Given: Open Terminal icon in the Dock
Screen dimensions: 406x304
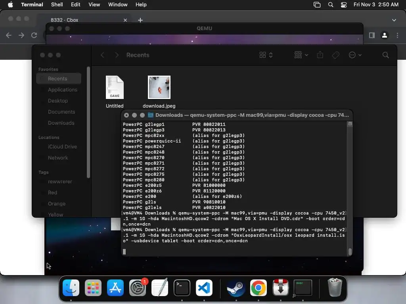Looking at the screenshot, I should point(182,288).
